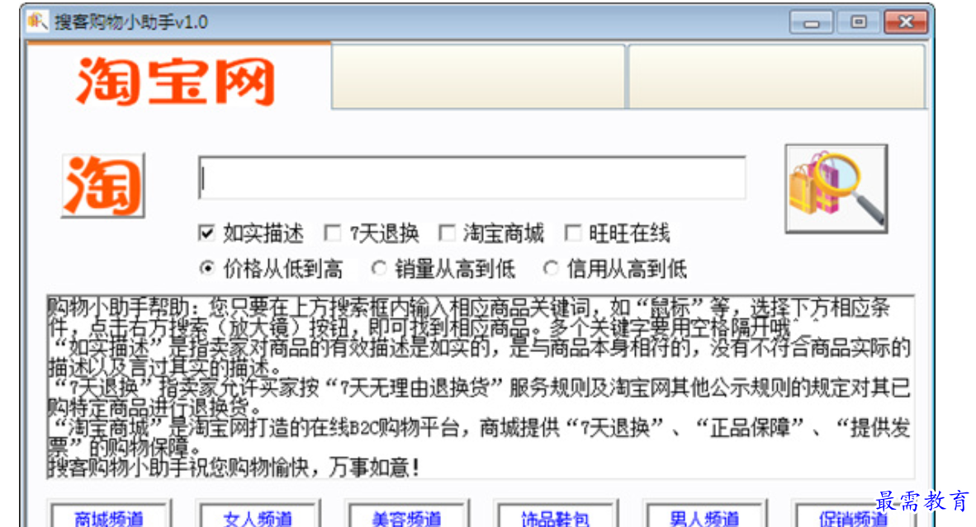Focus the product keyword search box
The width and height of the screenshot is (976, 527).
(x=471, y=178)
